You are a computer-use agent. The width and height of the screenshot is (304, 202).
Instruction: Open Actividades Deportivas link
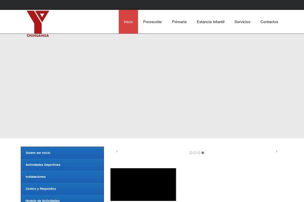[x=62, y=165]
